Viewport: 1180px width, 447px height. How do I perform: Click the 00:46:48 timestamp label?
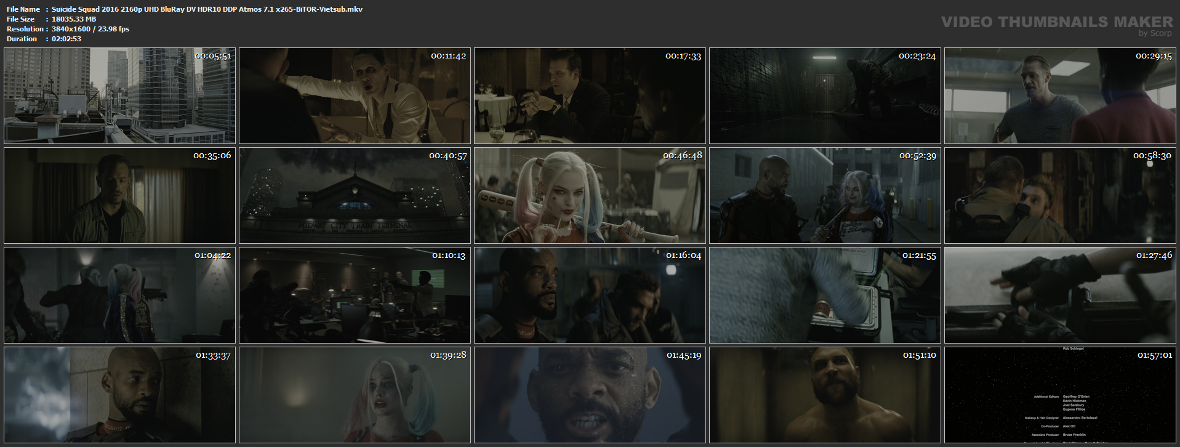[x=682, y=156]
